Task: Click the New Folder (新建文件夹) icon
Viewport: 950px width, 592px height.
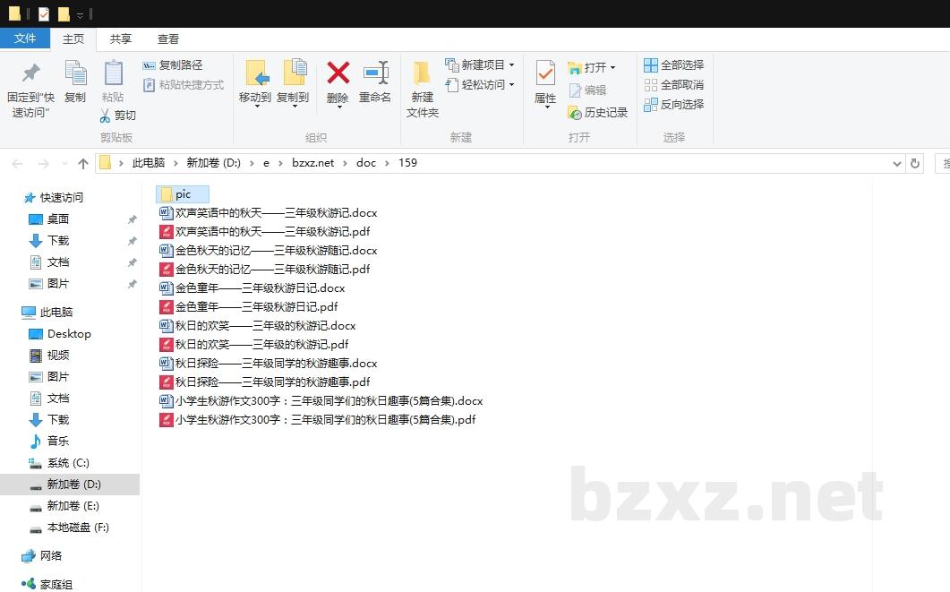Action: (x=422, y=74)
